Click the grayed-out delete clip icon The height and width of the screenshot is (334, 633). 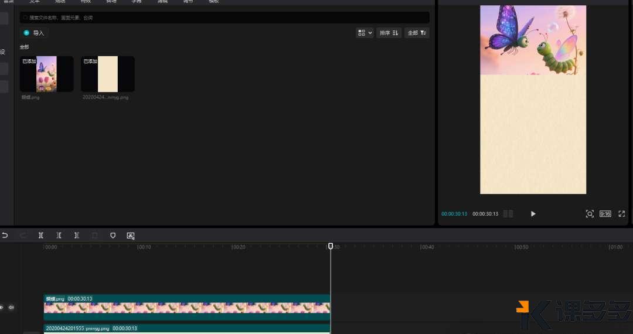pos(94,235)
